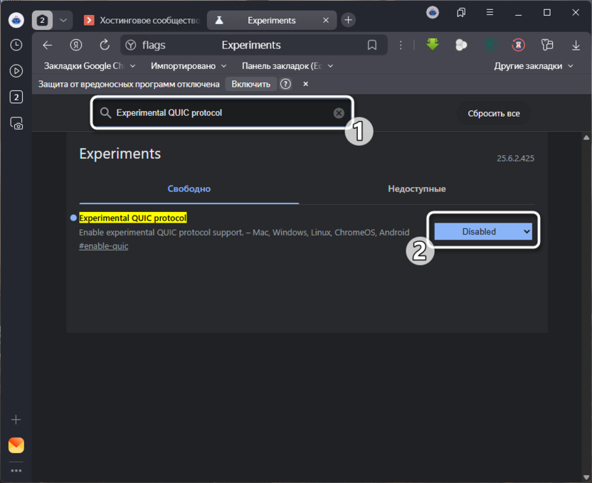Screen dimensions: 592x483
Task: Switch to Свободно tab
Action: coord(189,189)
